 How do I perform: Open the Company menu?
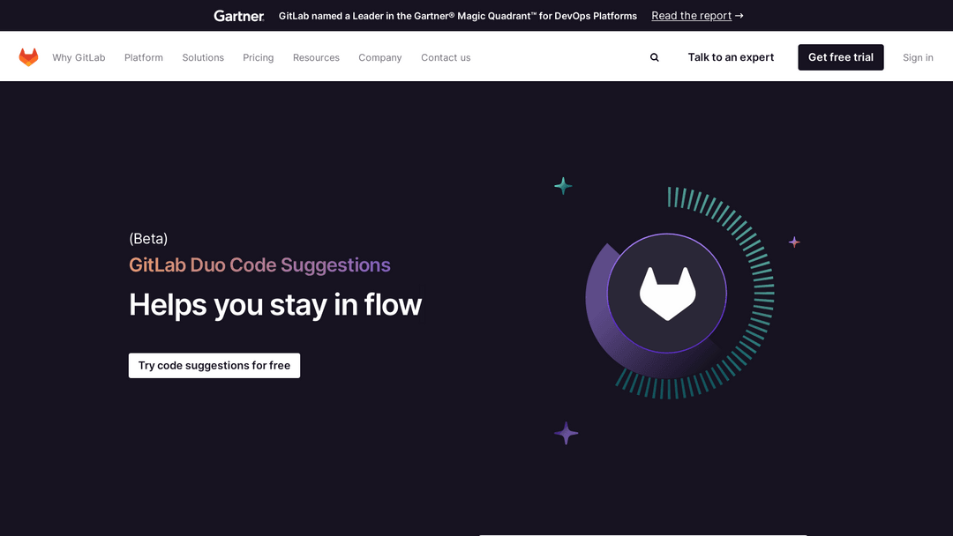click(x=379, y=57)
